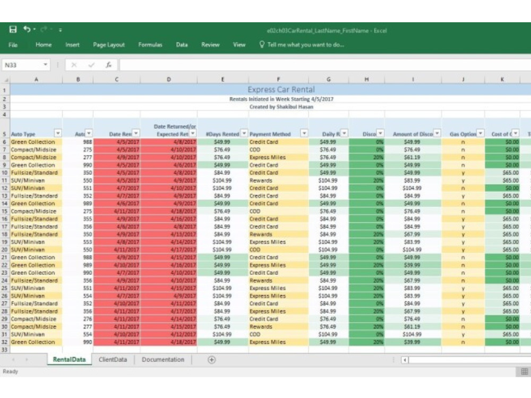The height and width of the screenshot is (398, 531).
Task: Click $61.19 discount amount in row 8
Action: click(x=413, y=158)
